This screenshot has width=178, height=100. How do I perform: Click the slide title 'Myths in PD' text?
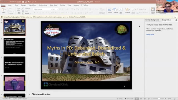coord(86,51)
